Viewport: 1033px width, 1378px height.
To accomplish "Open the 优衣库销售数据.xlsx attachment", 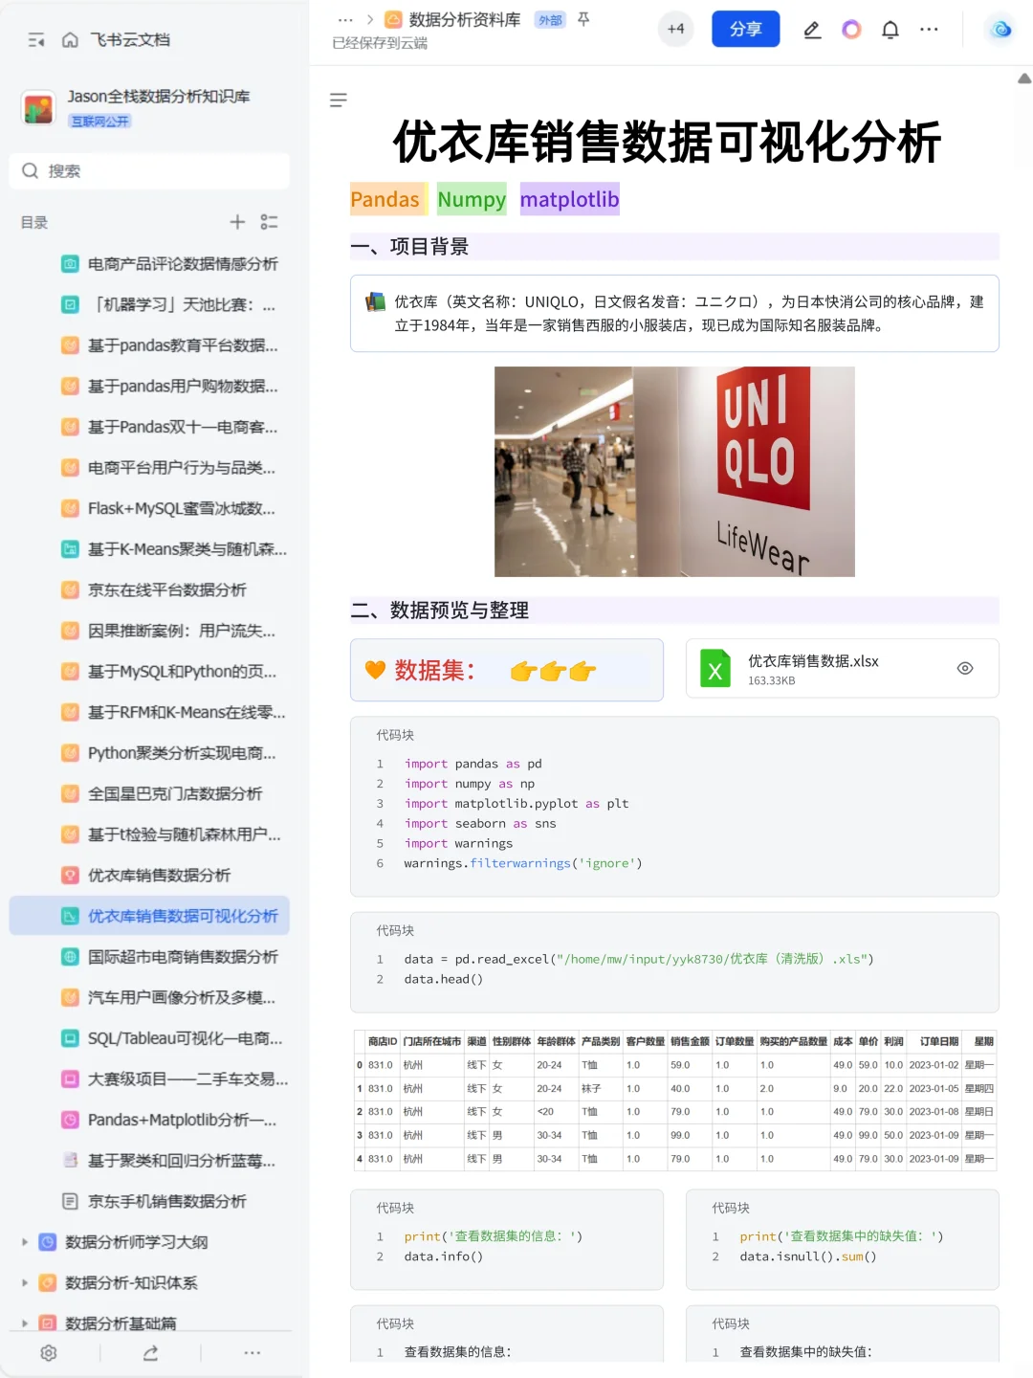I will tap(843, 669).
